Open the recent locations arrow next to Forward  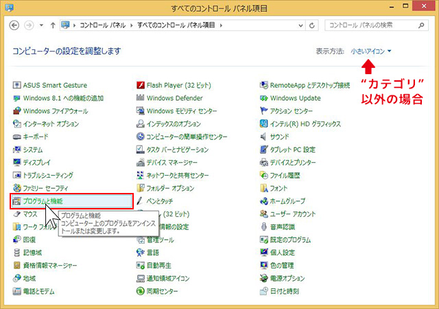coord(41,25)
